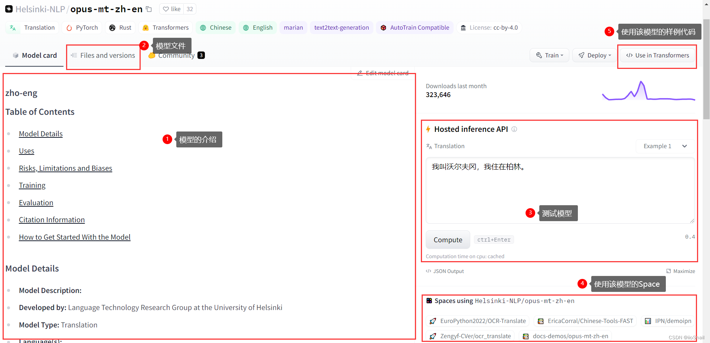Viewport: 710px width, 343px height.
Task: Select the text2text-generation tag
Action: tap(341, 28)
